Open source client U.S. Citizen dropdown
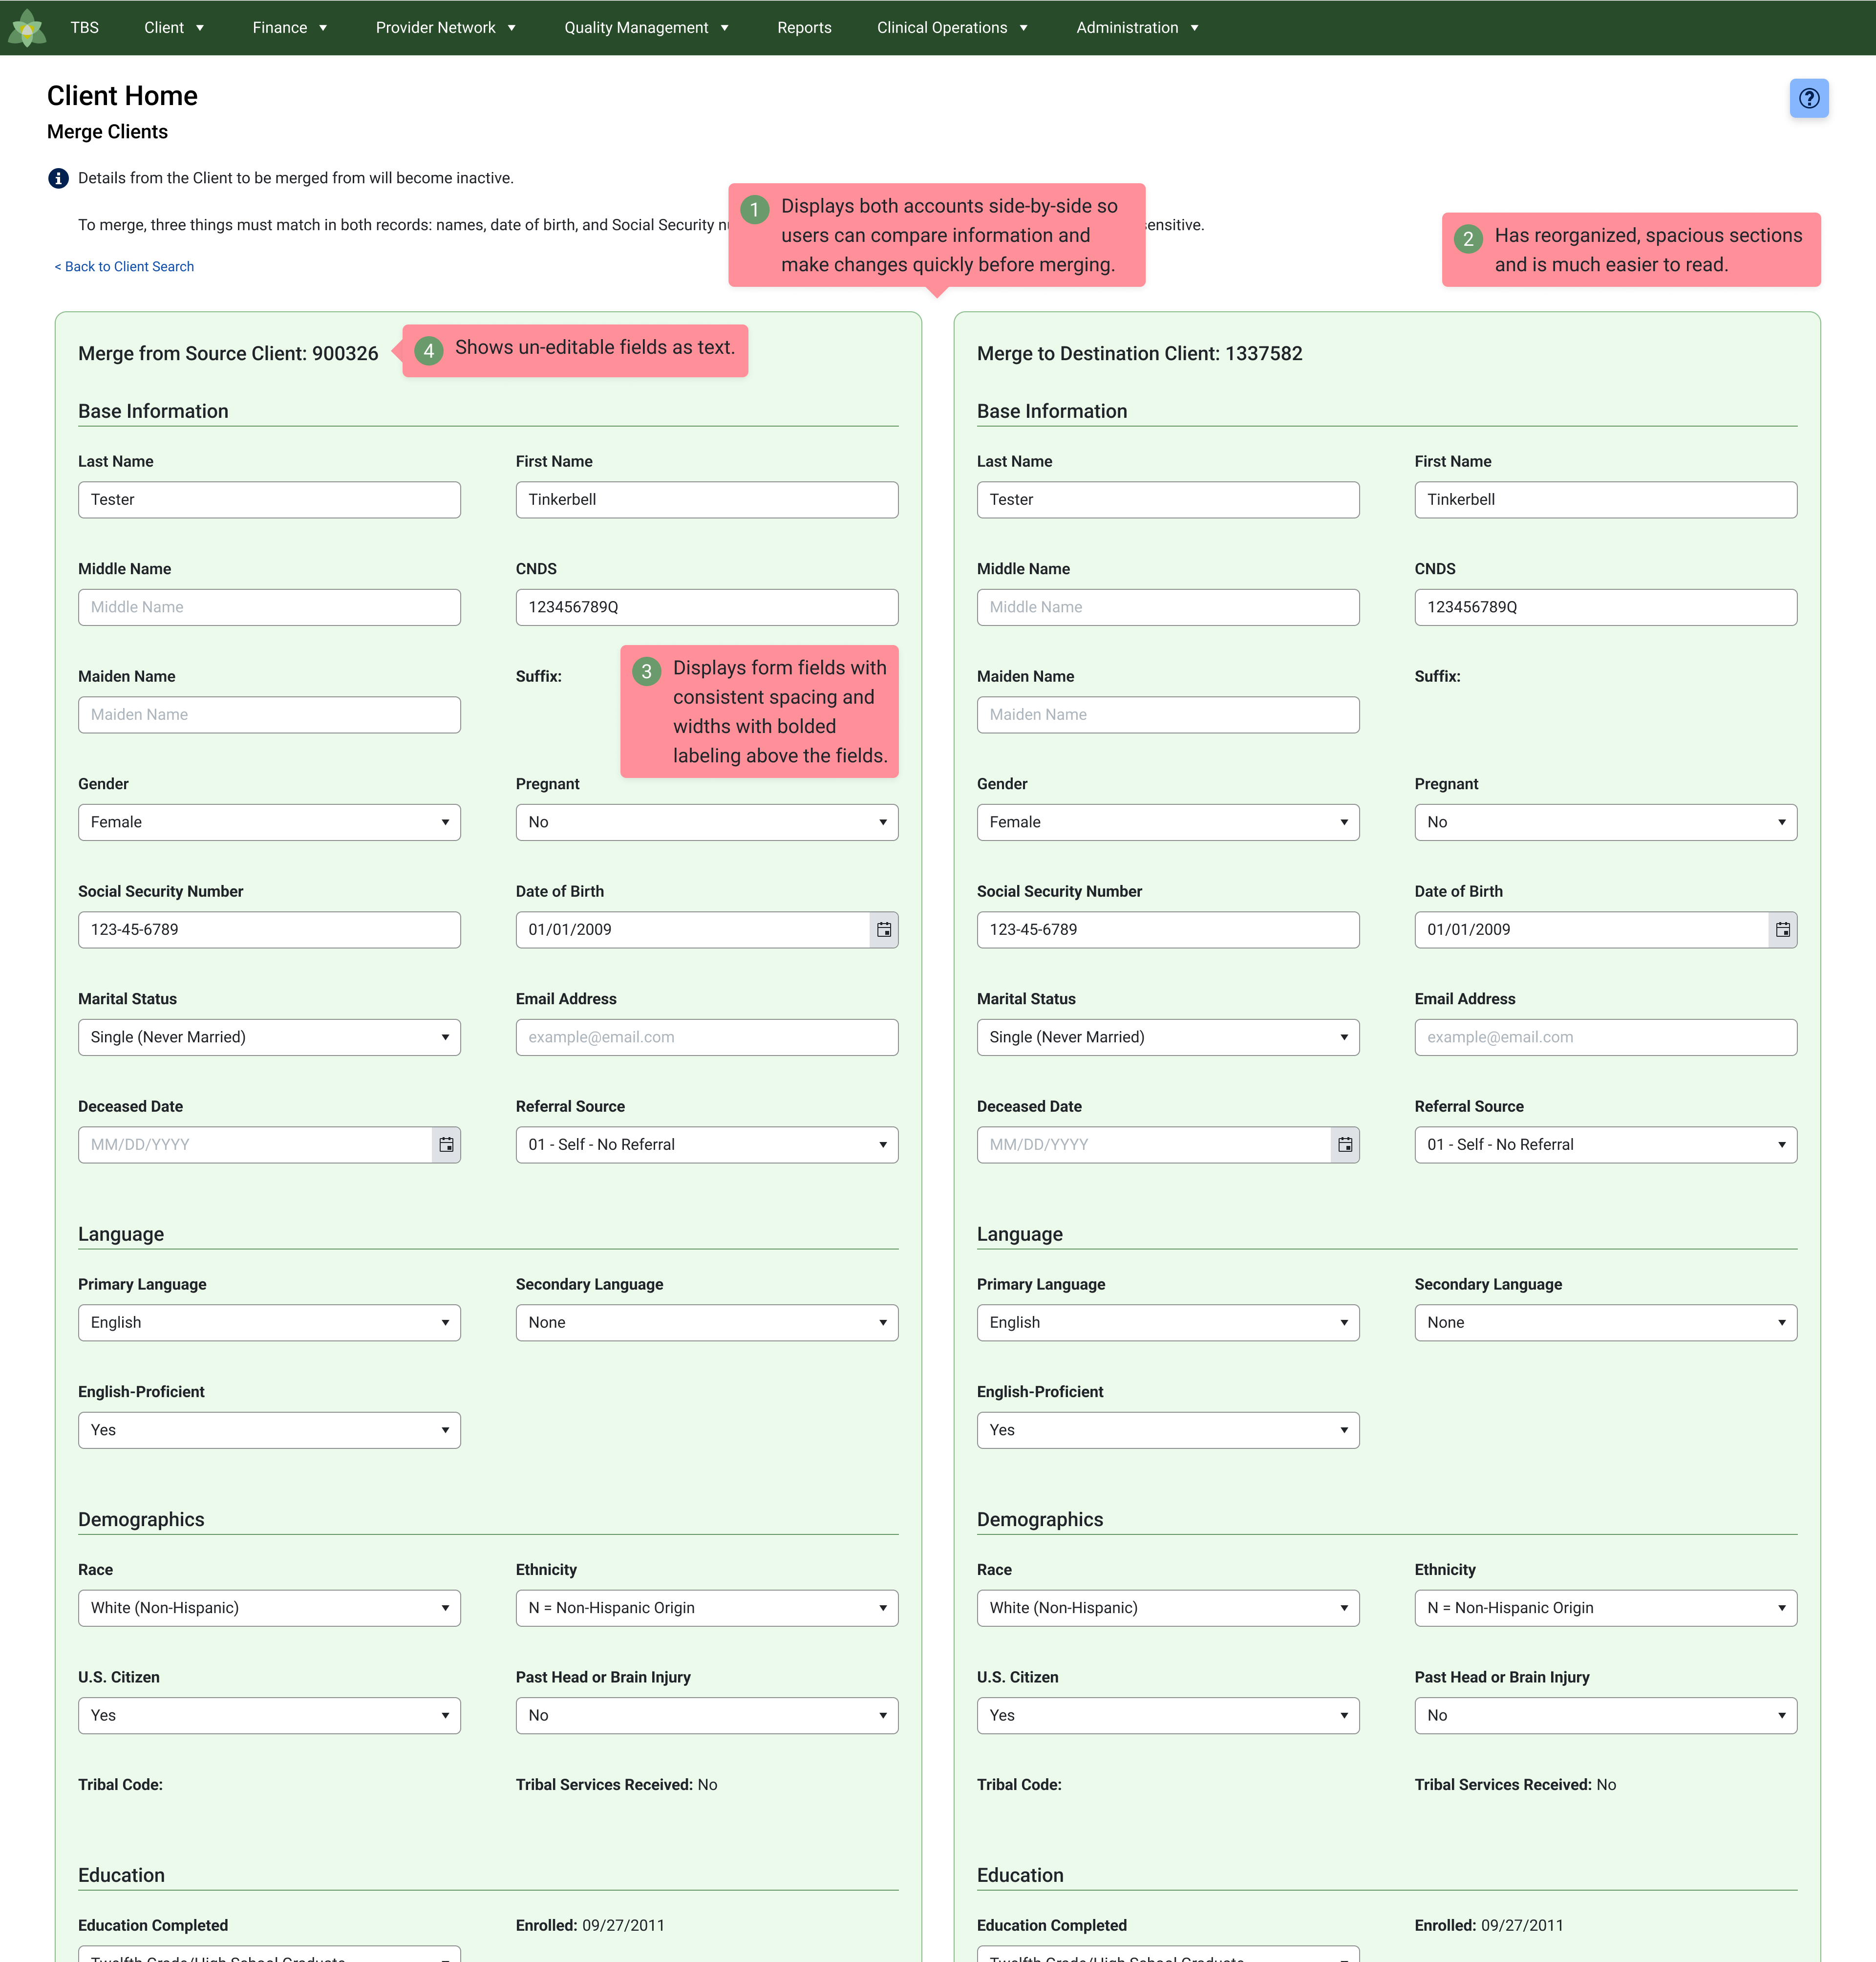The width and height of the screenshot is (1876, 1962). click(269, 1716)
